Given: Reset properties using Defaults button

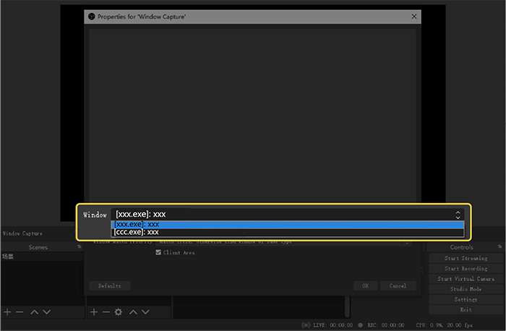Looking at the screenshot, I should [109, 285].
